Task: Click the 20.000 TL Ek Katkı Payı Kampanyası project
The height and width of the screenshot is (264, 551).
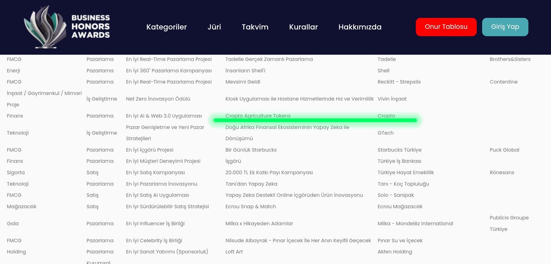Action: [x=269, y=173]
